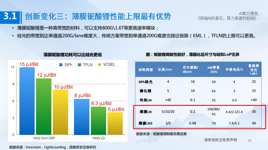The width and height of the screenshot is (268, 150).
Task: Click the yellow VCSEL legend swatch
Action: coord(99,64)
